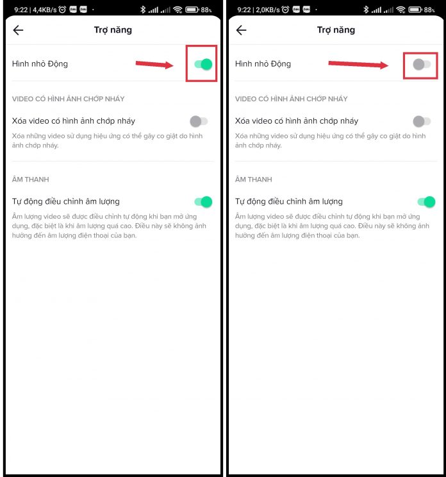The height and width of the screenshot is (477, 446).
Task: Tap alarm clock icon in left status bar
Action: [62, 10]
